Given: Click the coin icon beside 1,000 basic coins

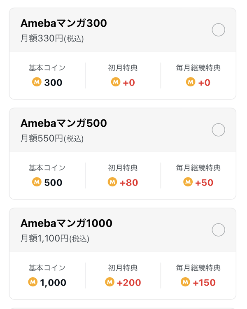Looking at the screenshot, I should 33,282.
